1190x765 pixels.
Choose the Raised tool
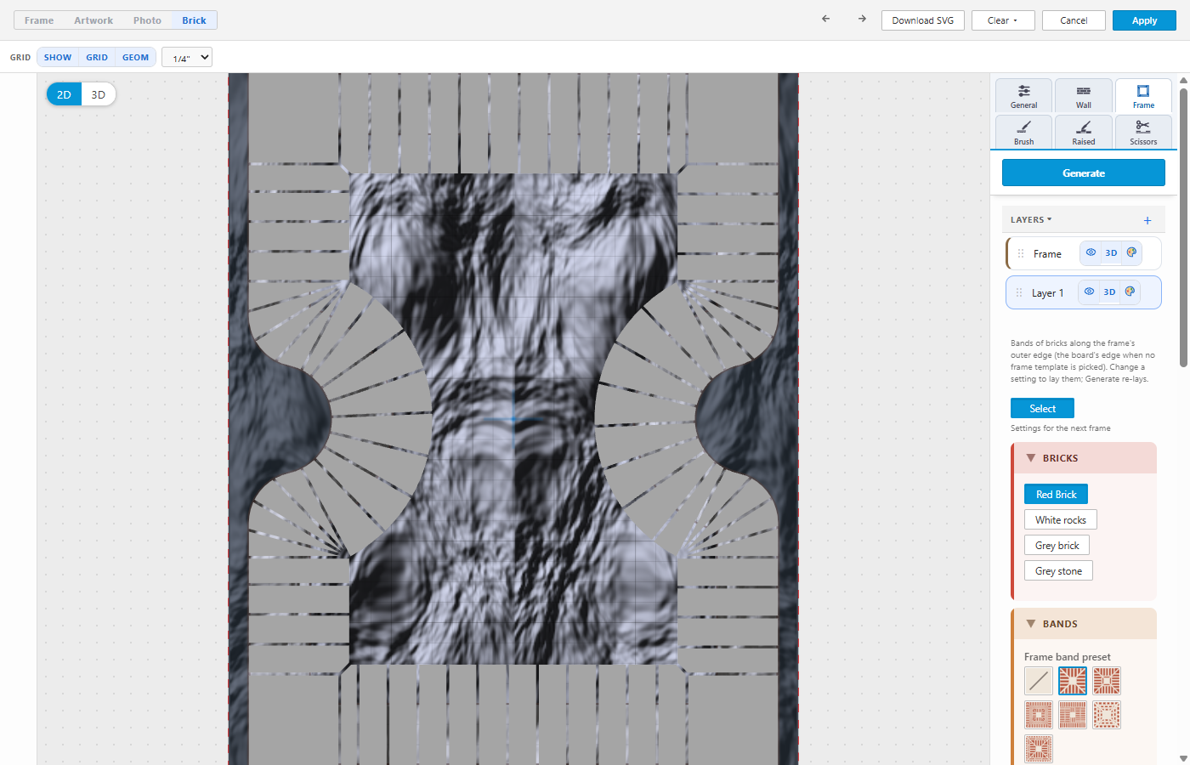[x=1084, y=133]
